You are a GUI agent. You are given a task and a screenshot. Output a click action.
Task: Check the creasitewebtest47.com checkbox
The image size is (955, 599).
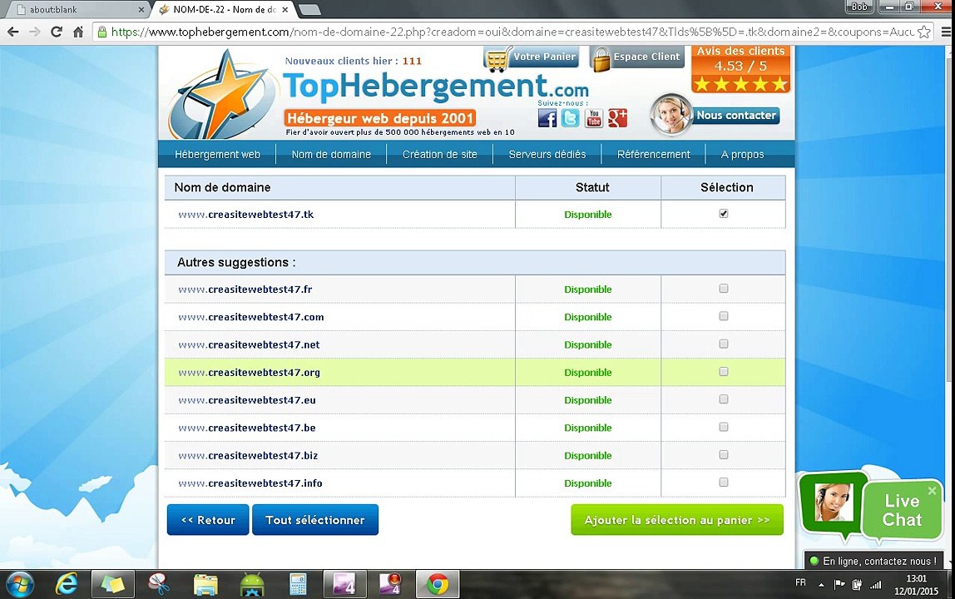(x=724, y=315)
